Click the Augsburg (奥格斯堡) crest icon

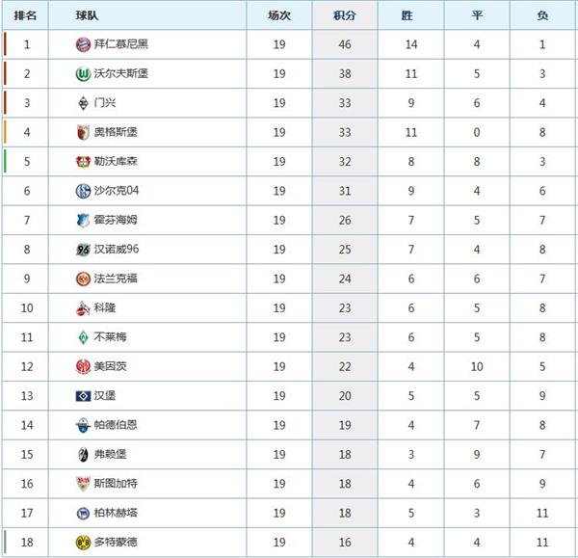(83, 132)
